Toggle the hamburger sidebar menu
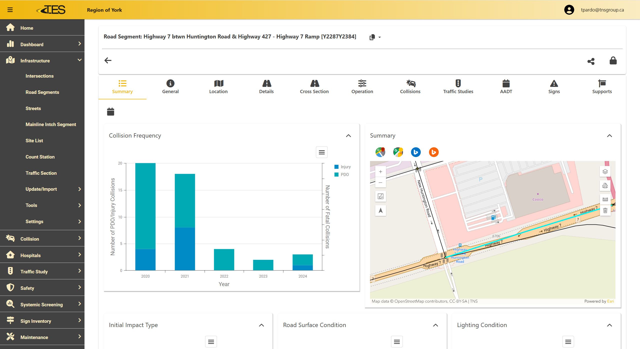The height and width of the screenshot is (349, 640). point(10,10)
